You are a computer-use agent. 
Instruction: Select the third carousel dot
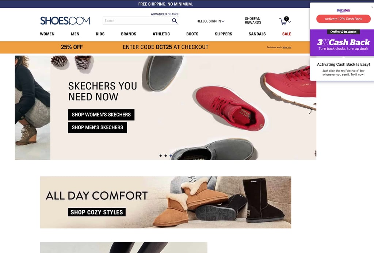[171, 156]
